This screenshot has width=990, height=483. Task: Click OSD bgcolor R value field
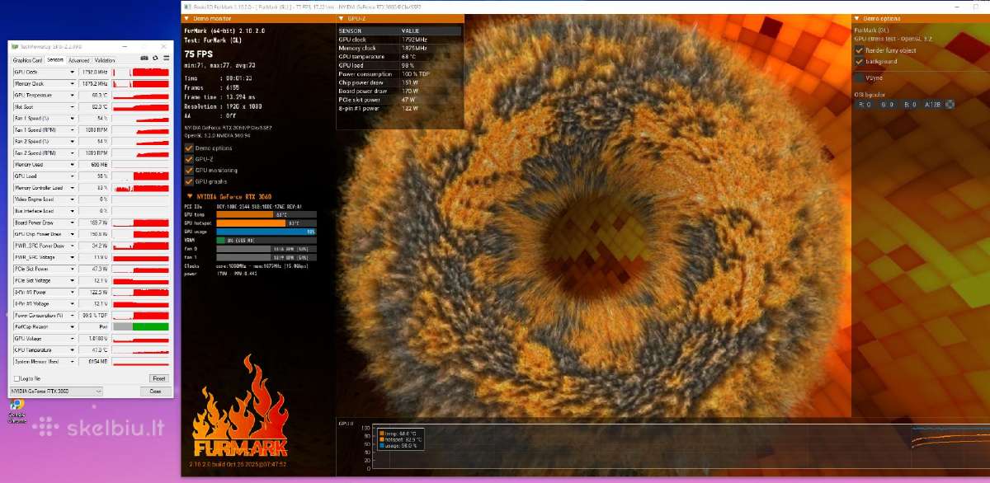pyautogui.click(x=864, y=105)
